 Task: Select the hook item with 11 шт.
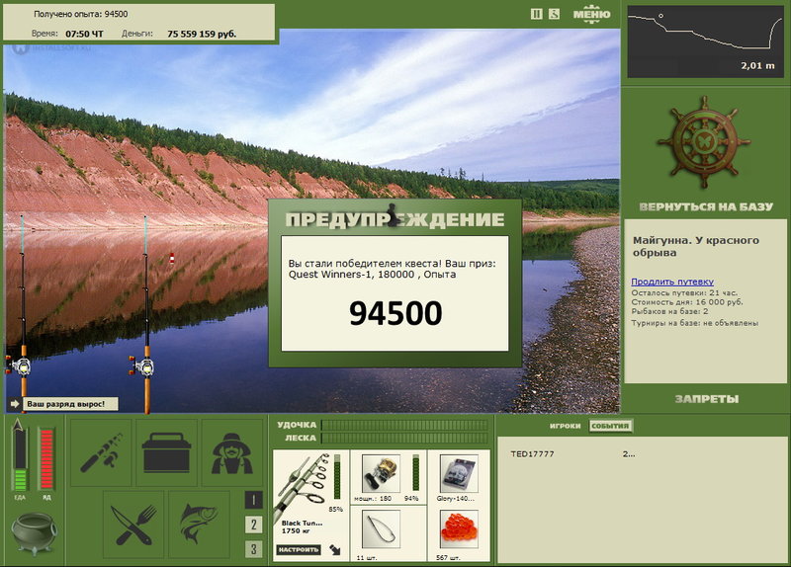[x=382, y=529]
